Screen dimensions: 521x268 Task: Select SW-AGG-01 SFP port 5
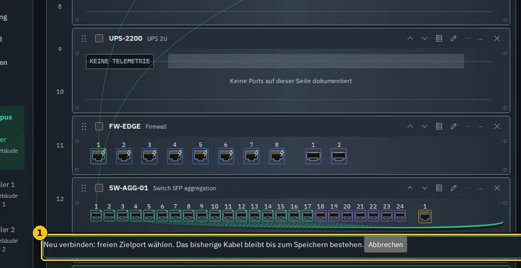(x=149, y=215)
